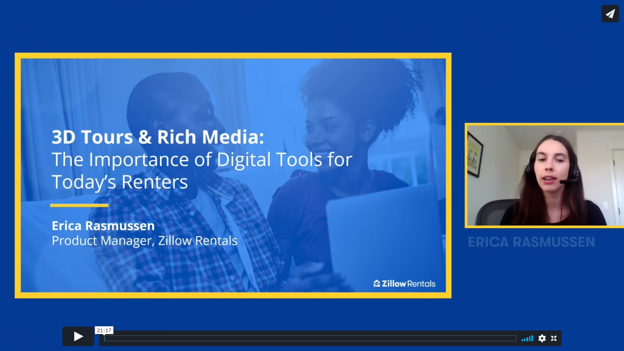Click the yellow divider line on the slide
This screenshot has height=351, width=624.
pos(79,205)
